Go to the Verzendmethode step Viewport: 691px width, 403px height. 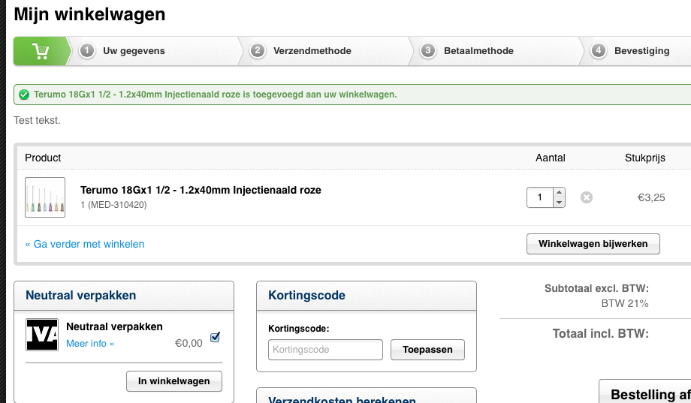pyautogui.click(x=312, y=51)
